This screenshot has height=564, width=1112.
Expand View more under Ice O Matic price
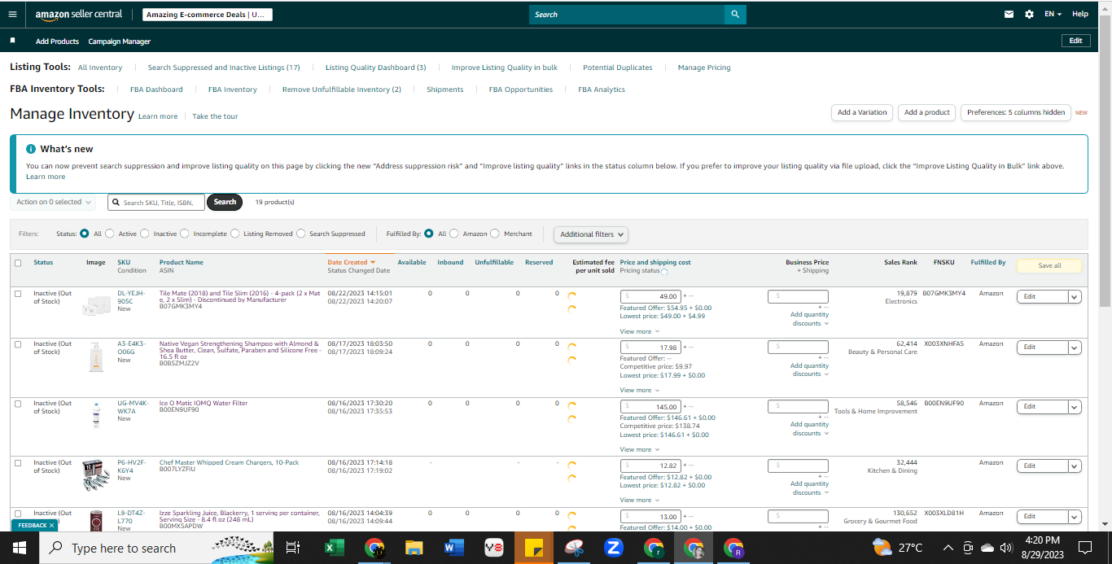tap(639, 449)
